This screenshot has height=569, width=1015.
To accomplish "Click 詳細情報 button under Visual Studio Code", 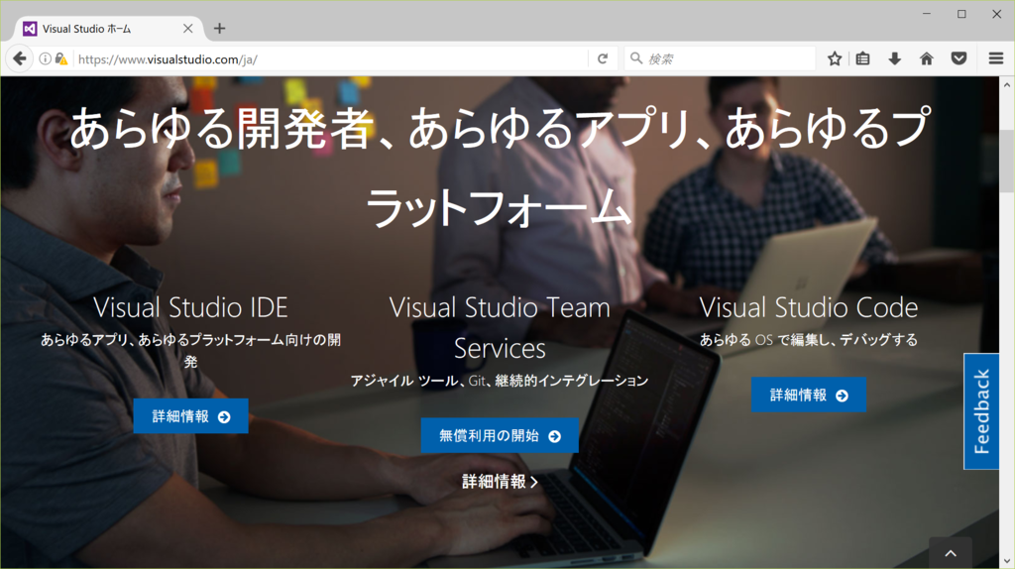I will coord(809,395).
